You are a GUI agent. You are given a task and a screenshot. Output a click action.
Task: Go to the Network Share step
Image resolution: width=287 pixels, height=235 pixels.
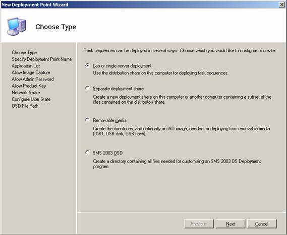pos(26,93)
